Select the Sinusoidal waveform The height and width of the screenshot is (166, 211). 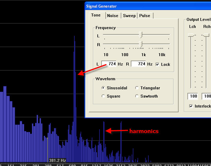103,88
